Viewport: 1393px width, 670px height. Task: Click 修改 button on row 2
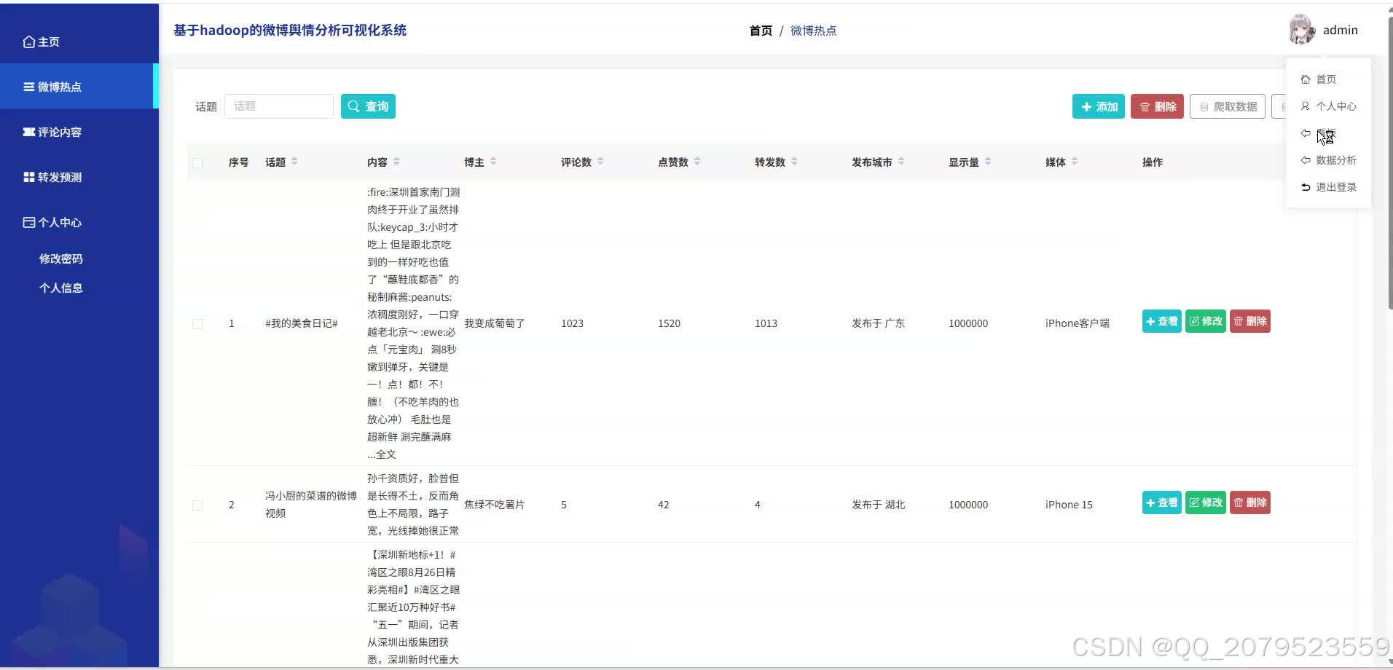[1206, 502]
